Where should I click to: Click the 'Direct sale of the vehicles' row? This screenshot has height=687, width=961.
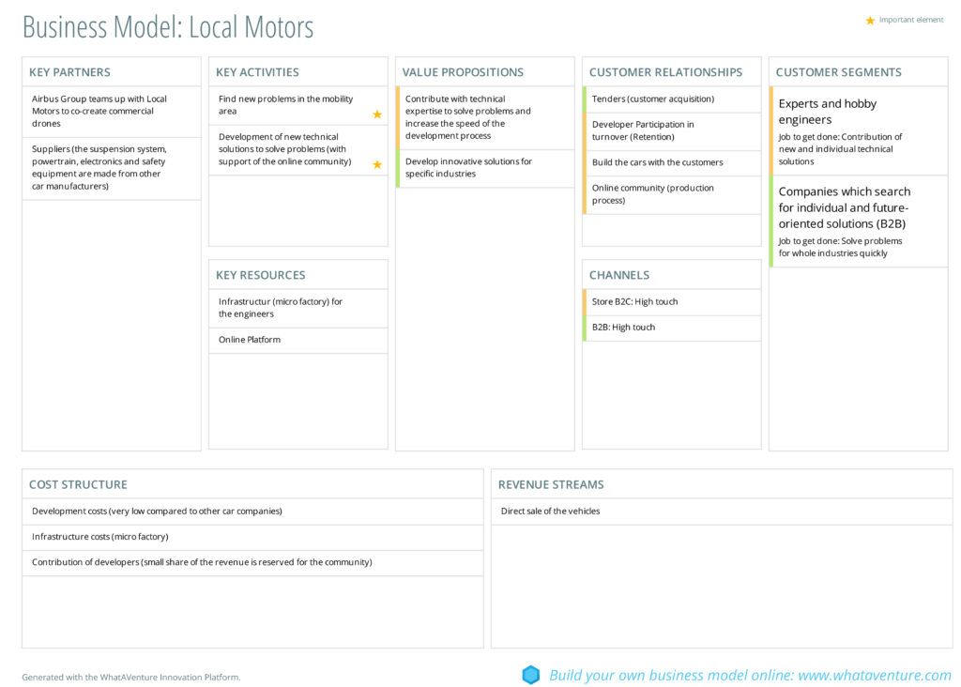(x=722, y=511)
